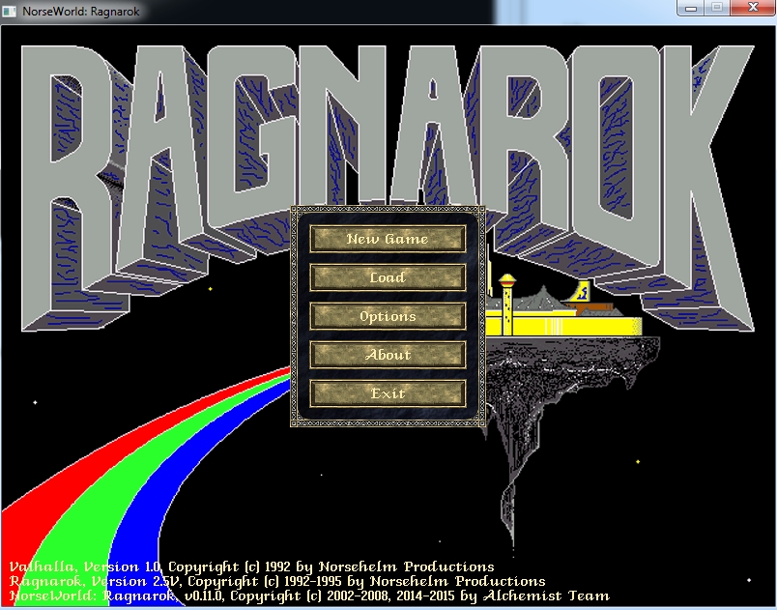
Task: Select the About button
Action: (x=388, y=355)
